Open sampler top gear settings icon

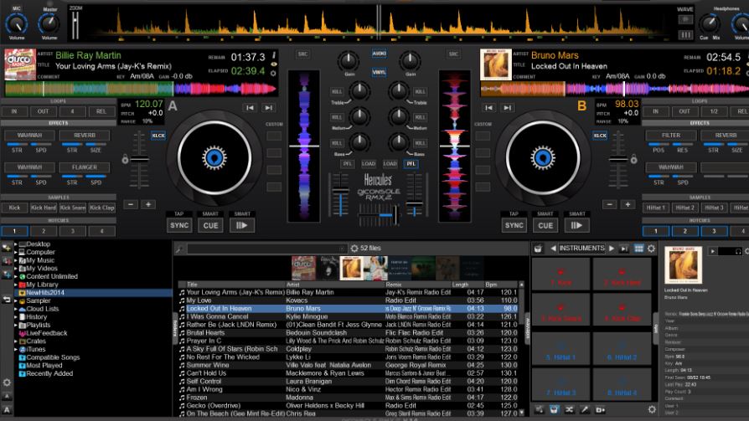coord(651,249)
